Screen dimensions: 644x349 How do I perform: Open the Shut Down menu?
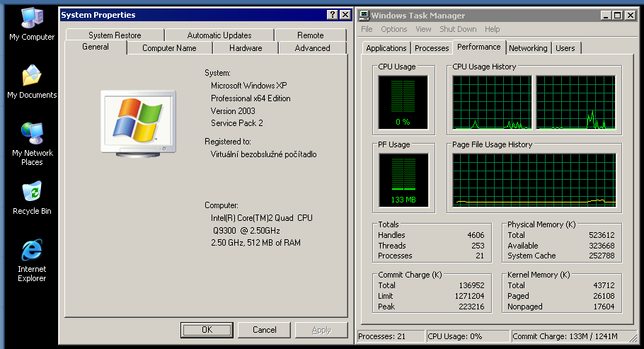458,29
